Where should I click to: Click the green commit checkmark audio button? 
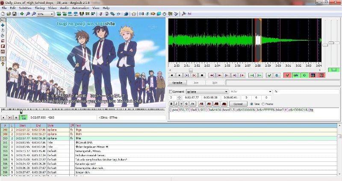[x=269, y=75]
